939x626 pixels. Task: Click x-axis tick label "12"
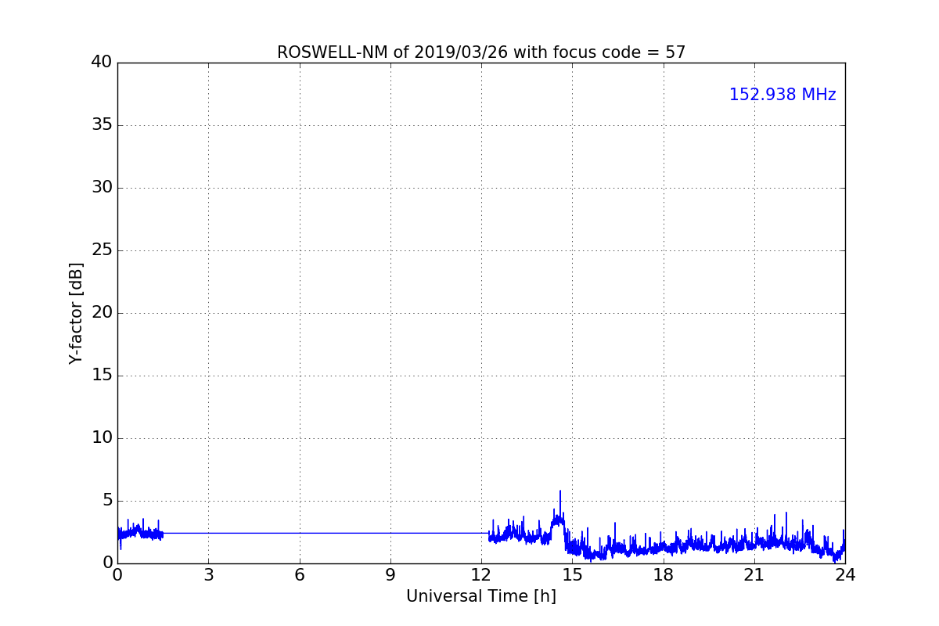481,575
